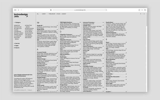
Task: Open Search in the sidebar
Action: [x=17, y=48]
